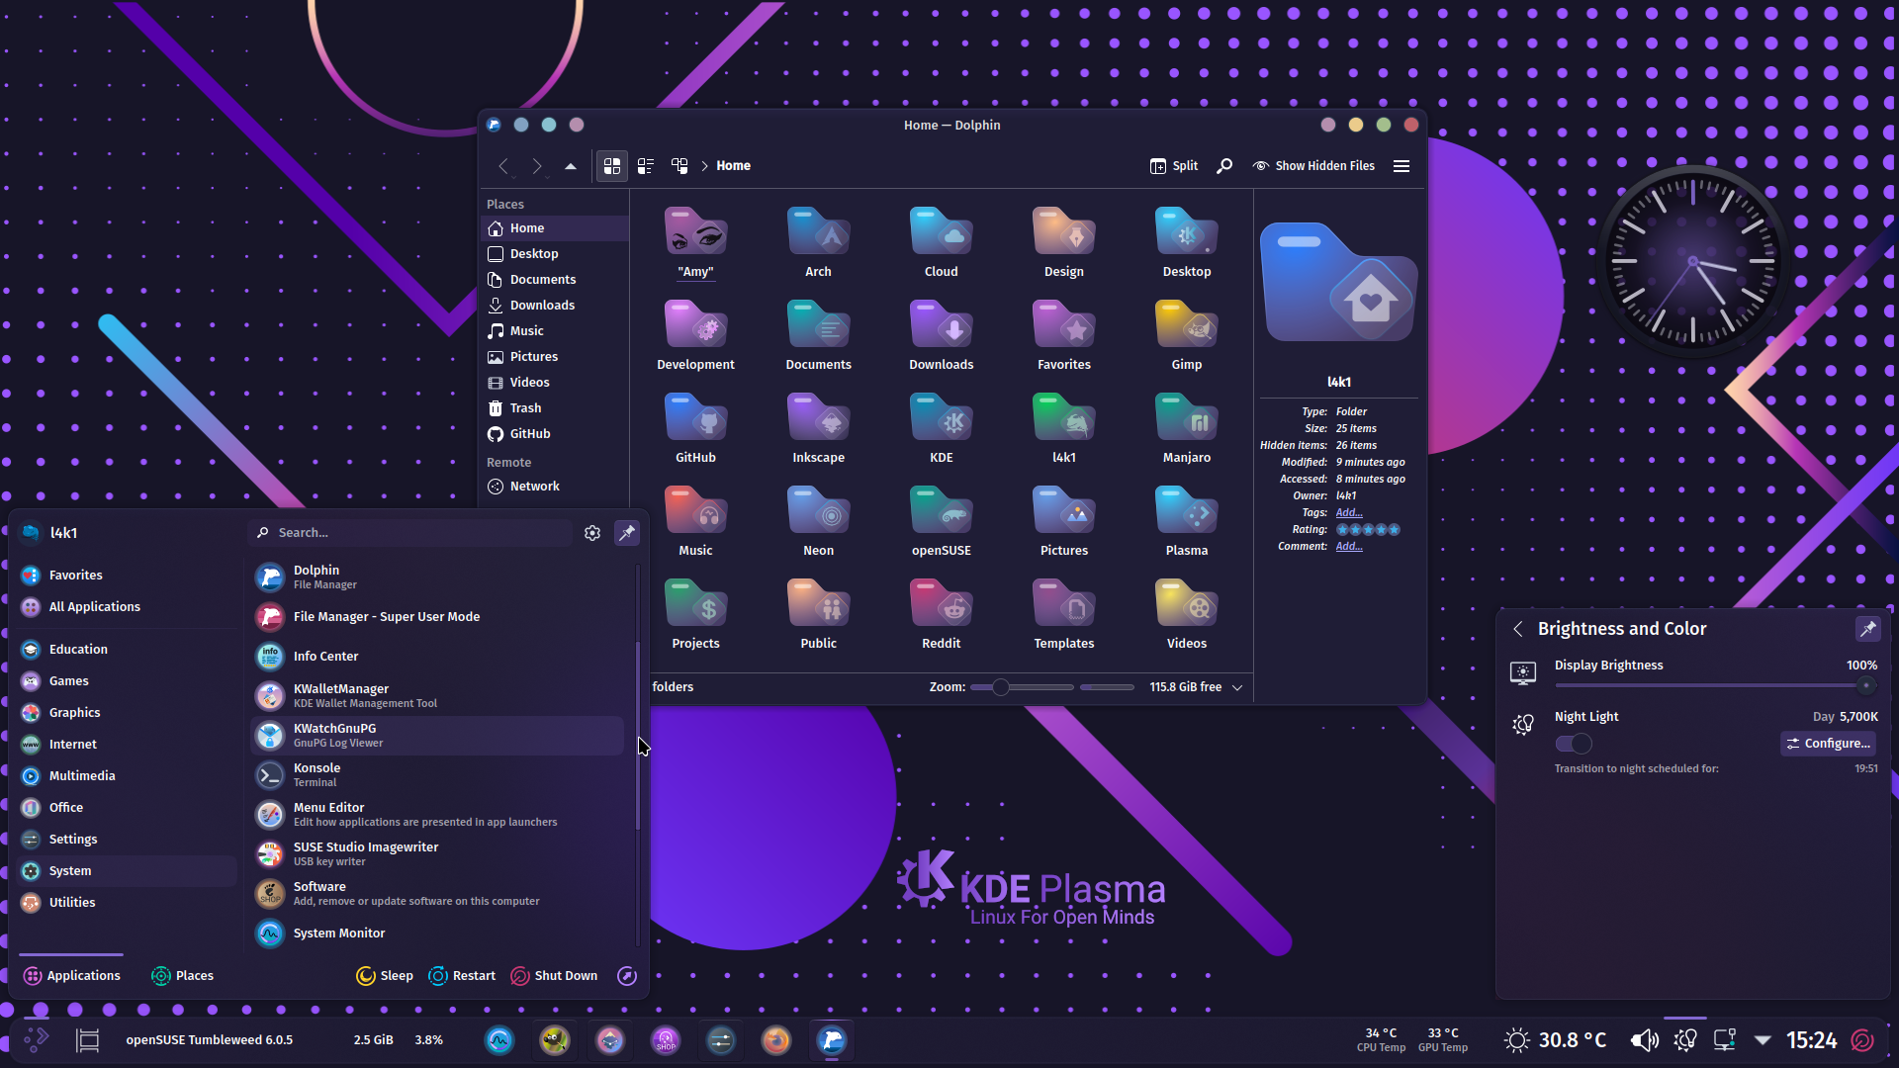
Task: Open File Manager - Super User Mode
Action: [438, 617]
